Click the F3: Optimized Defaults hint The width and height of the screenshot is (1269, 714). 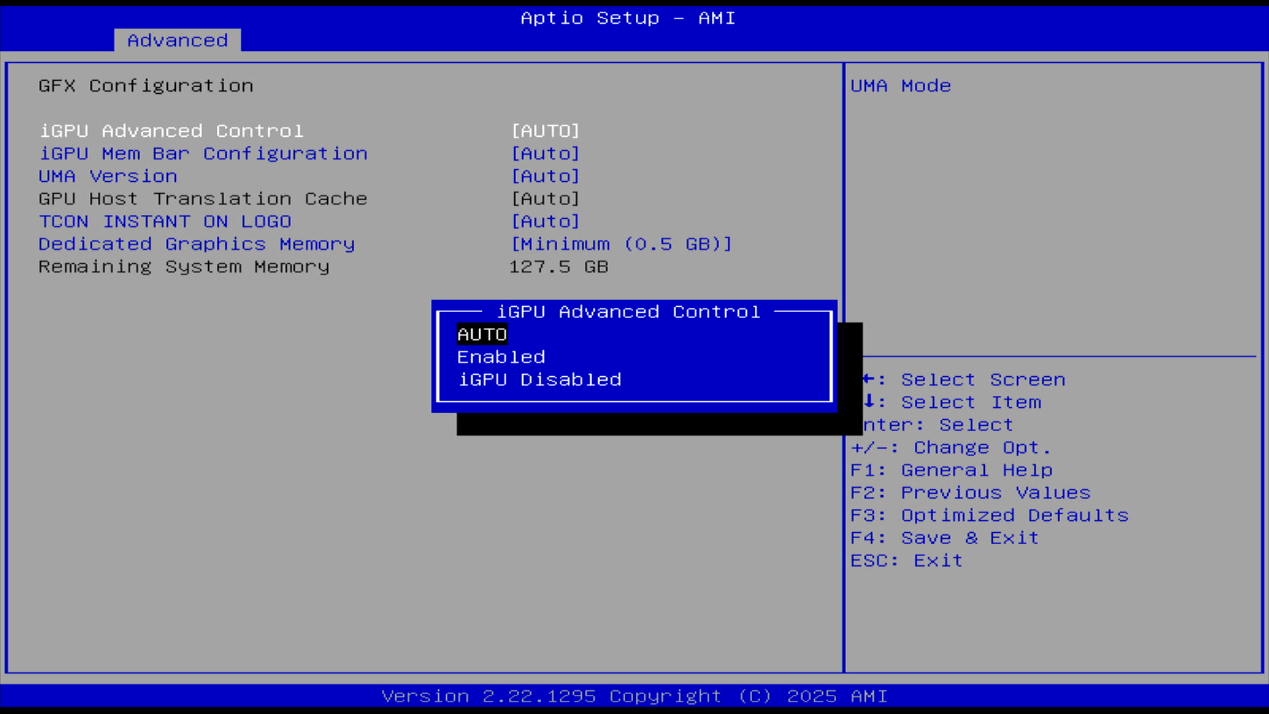989,515
